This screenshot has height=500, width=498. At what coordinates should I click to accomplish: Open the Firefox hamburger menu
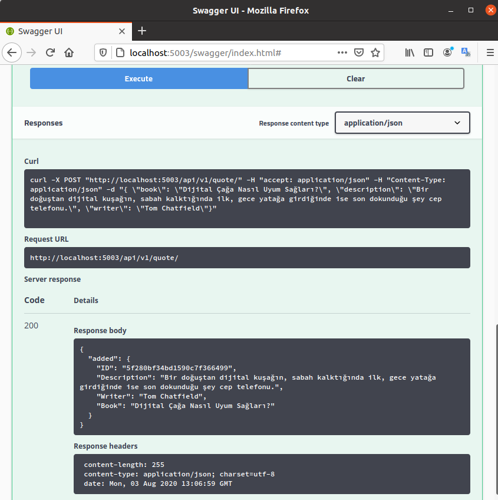(489, 52)
